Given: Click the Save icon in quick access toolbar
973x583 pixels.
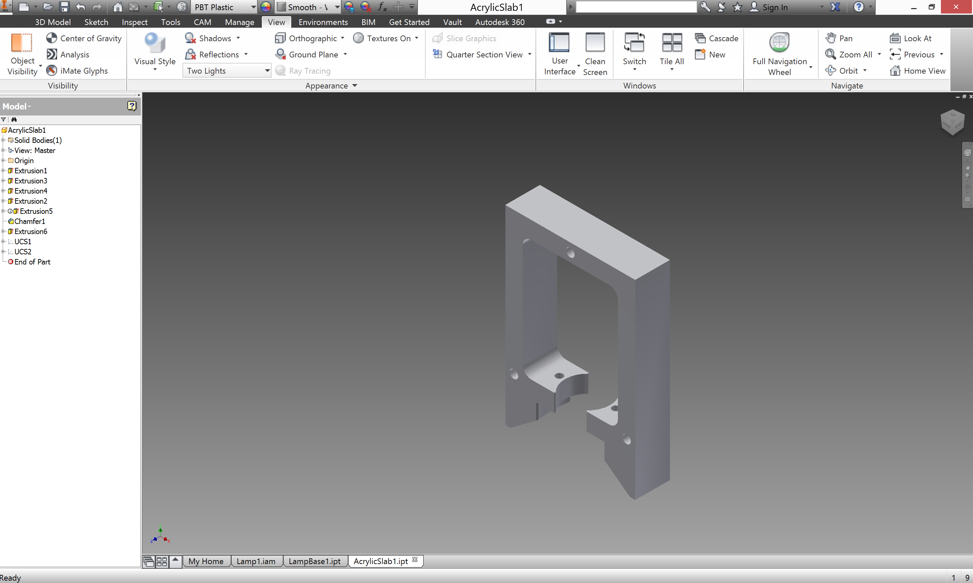Looking at the screenshot, I should [x=65, y=7].
